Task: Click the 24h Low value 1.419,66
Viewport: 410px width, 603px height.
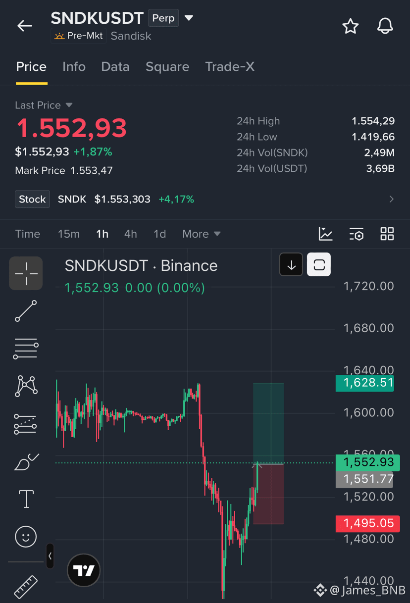Action: pos(373,137)
